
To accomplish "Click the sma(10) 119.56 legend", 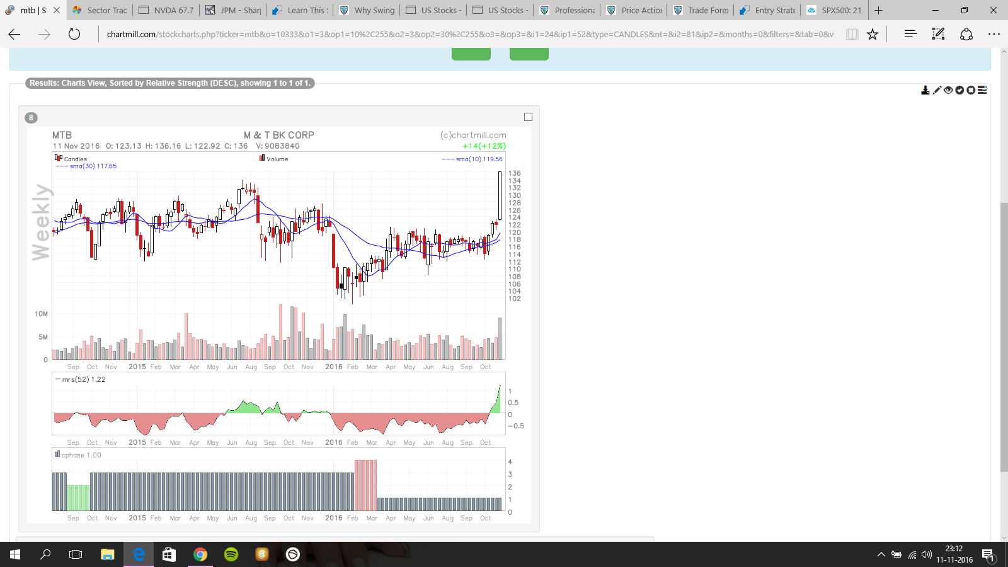I will pyautogui.click(x=472, y=159).
